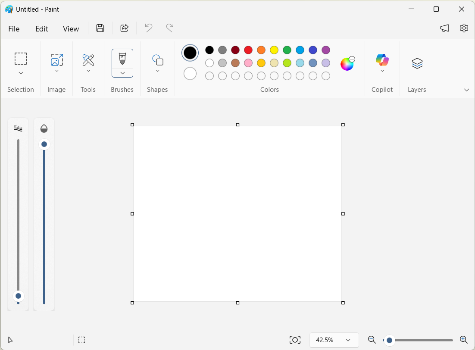Click the Brushes group label
Screen dimensions: 475x350
click(x=122, y=90)
